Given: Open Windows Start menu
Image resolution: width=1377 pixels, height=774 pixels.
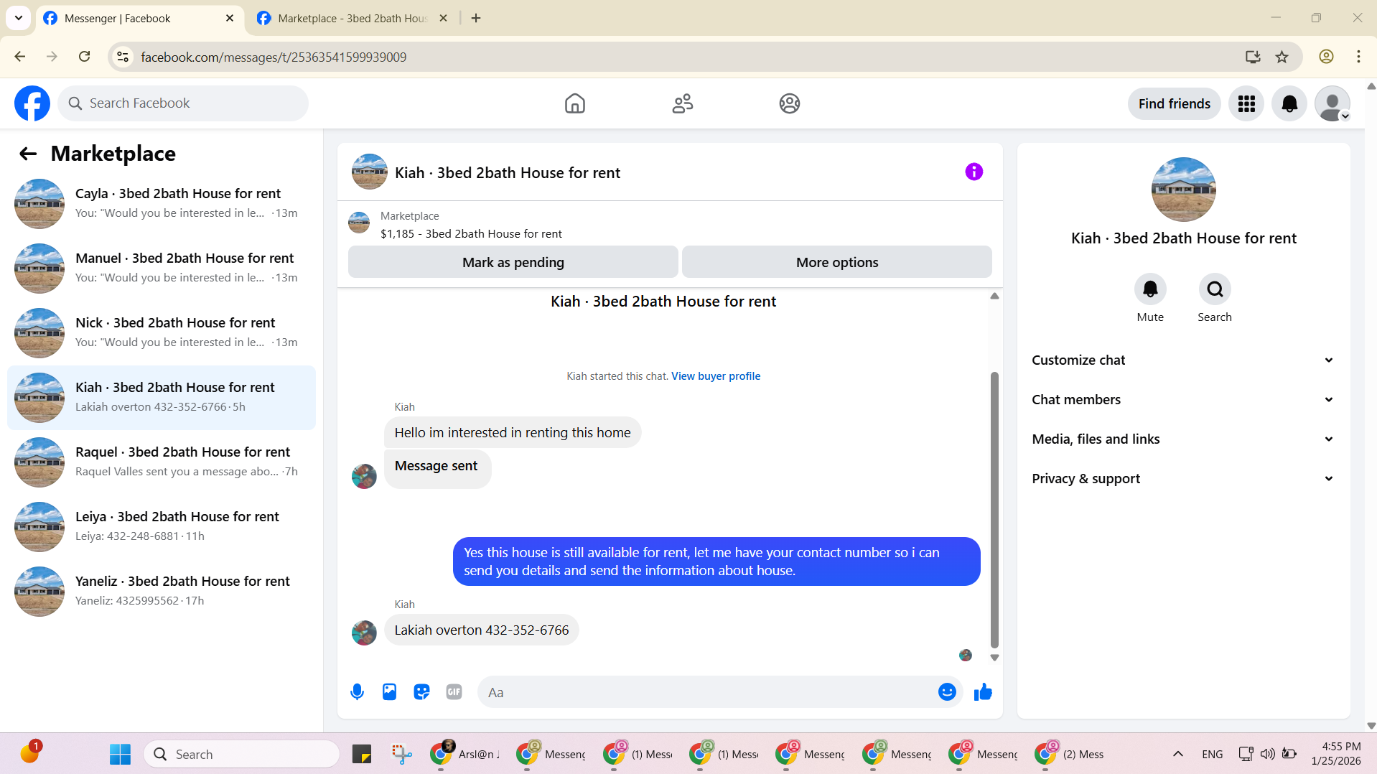Looking at the screenshot, I should click(120, 754).
